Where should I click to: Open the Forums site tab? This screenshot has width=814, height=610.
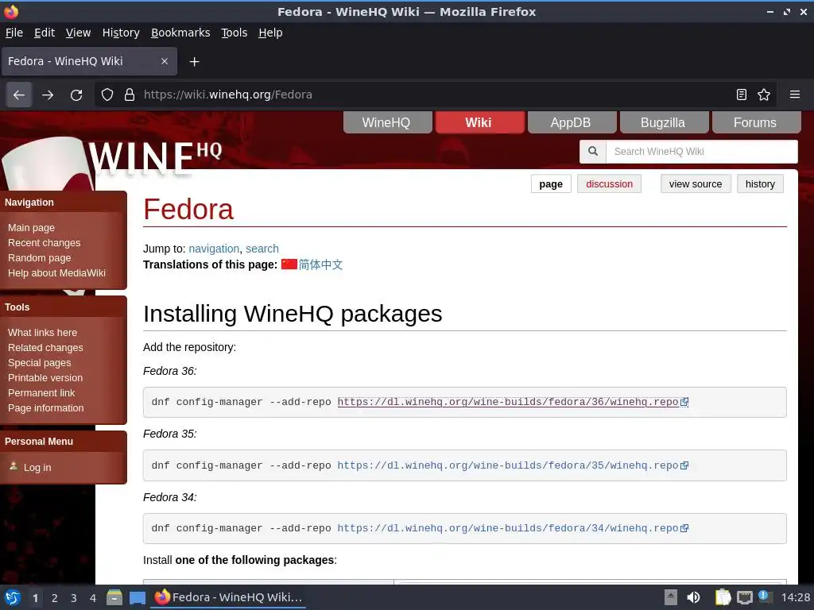(x=757, y=123)
